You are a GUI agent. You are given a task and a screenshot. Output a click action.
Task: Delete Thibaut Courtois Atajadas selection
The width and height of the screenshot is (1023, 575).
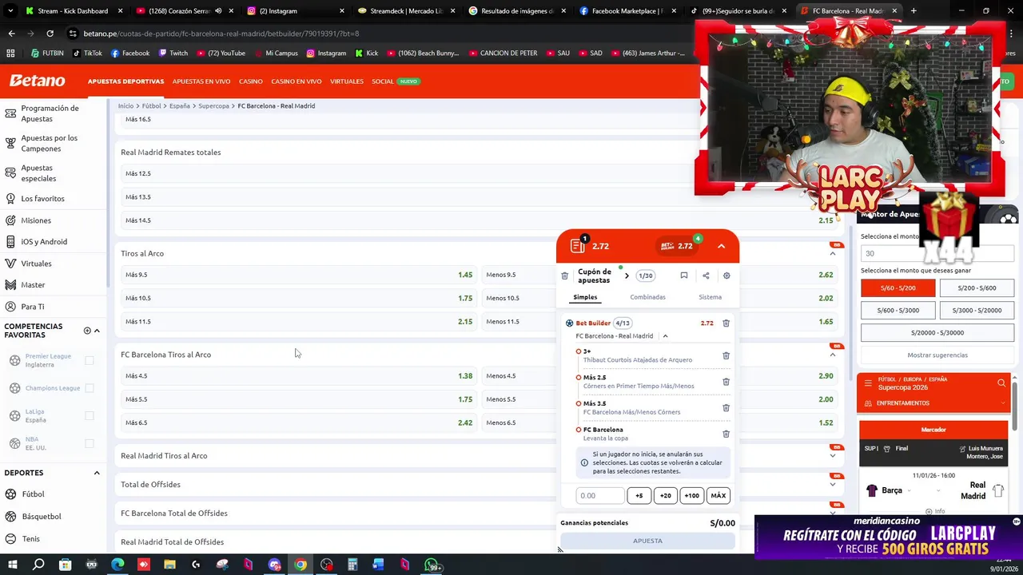click(x=726, y=355)
